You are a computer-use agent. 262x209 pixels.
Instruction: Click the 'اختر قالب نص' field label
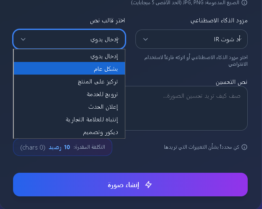tap(107, 21)
